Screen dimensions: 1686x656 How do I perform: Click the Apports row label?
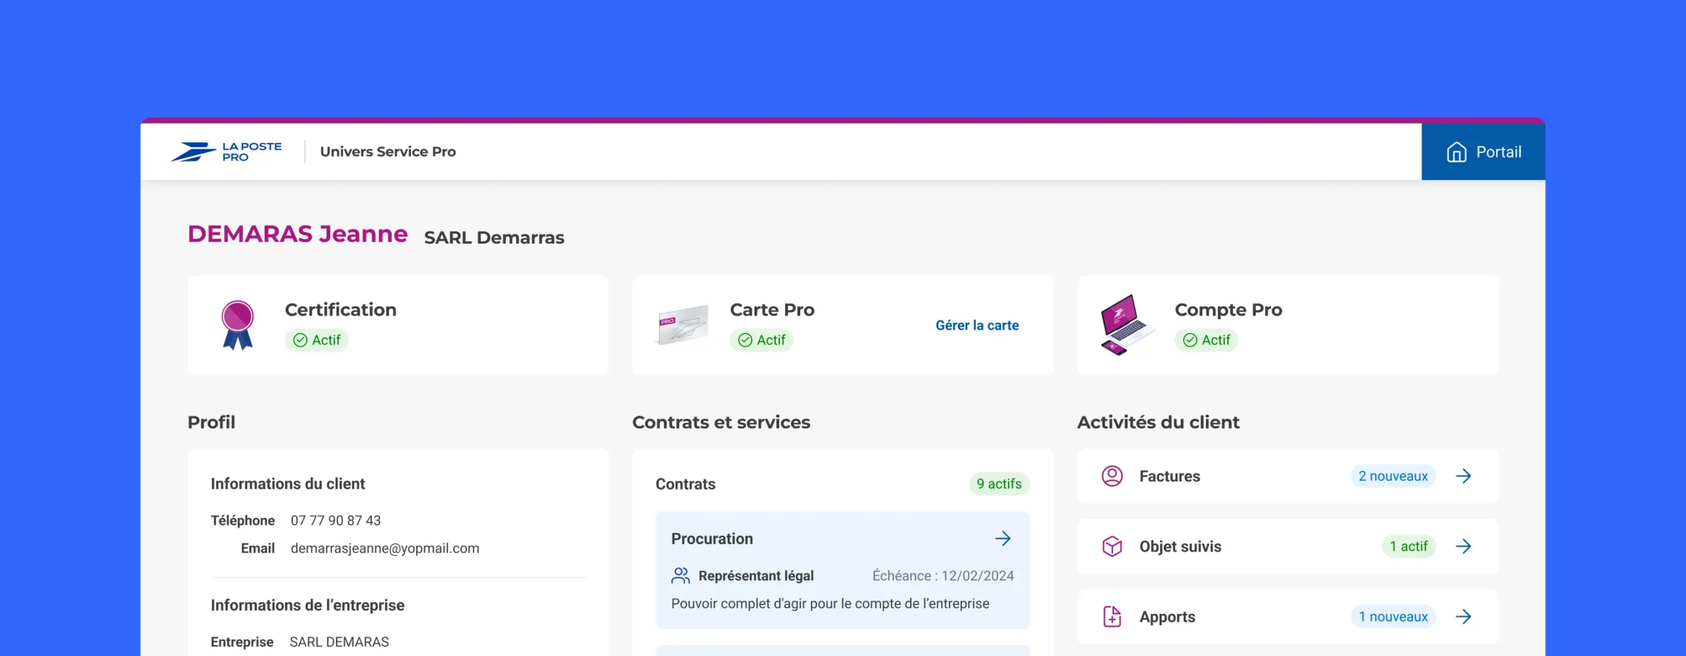[x=1167, y=617]
